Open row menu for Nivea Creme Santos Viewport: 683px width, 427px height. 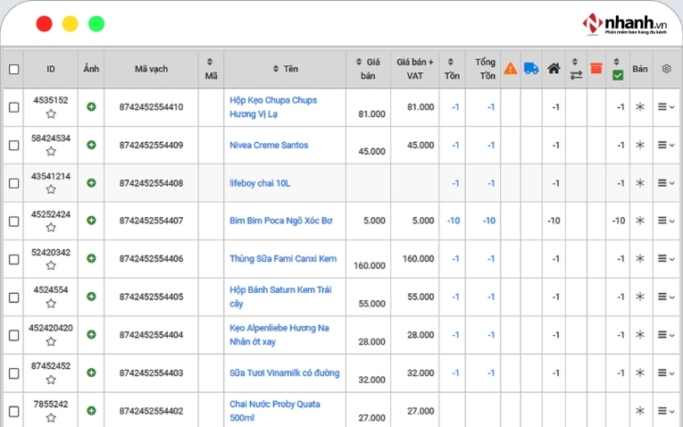665,145
